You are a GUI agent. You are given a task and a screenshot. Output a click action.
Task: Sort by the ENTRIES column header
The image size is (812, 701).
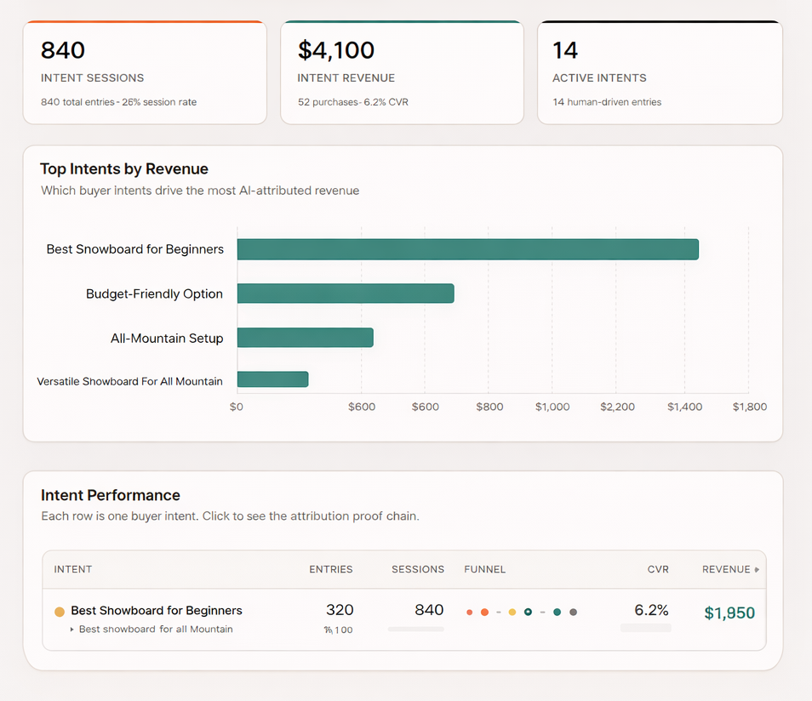[x=331, y=569]
